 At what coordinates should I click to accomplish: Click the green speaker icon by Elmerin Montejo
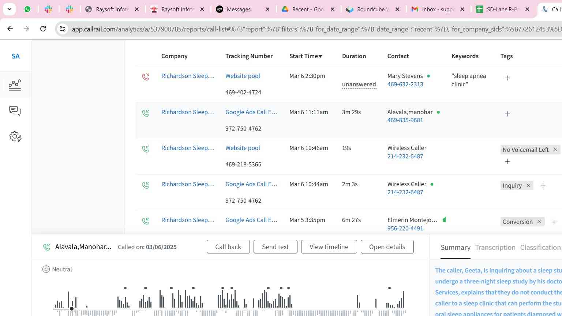444,220
